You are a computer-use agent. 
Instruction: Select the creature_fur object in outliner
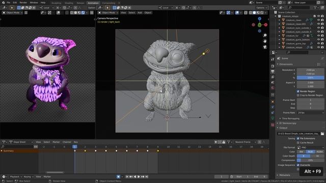click(292, 36)
